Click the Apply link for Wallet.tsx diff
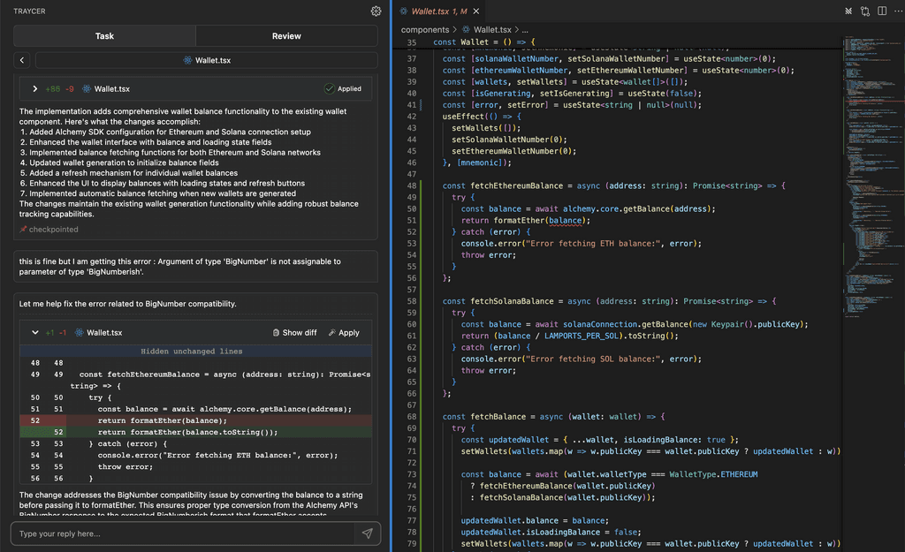 [x=345, y=333]
